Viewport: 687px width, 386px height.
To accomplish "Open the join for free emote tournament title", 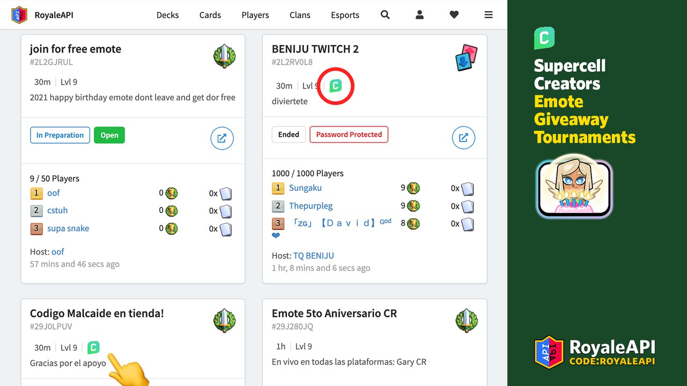I will [x=75, y=49].
